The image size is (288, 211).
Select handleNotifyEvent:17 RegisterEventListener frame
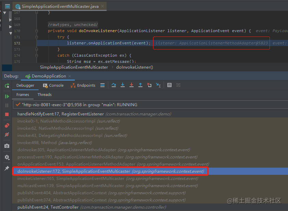(150, 114)
